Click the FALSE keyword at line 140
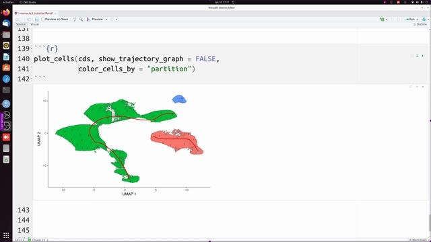431x242 pixels. (x=205, y=58)
